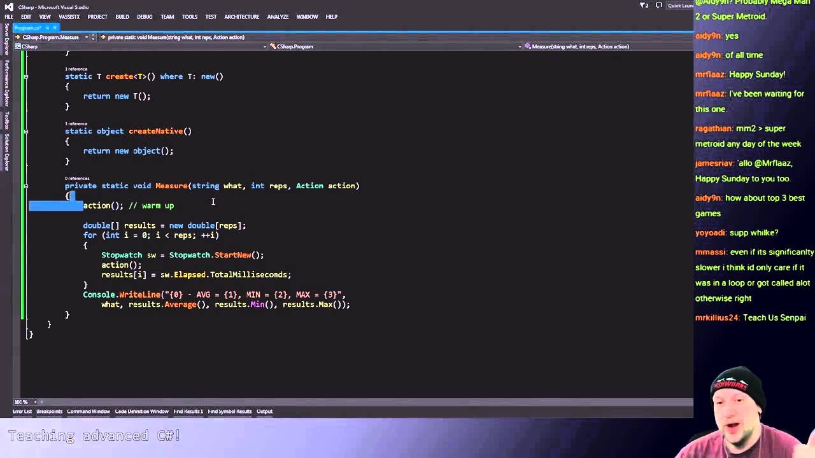Open the ARCHITECTURE menu

[242, 17]
